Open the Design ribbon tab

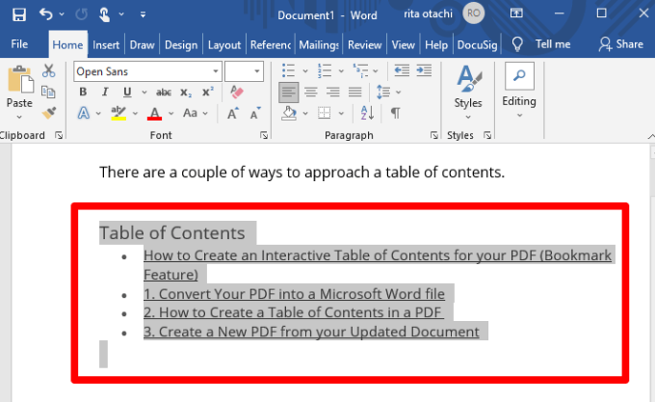180,44
